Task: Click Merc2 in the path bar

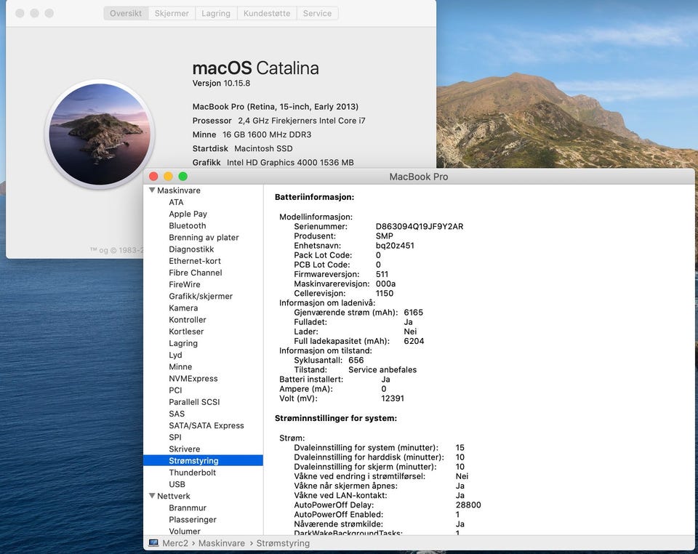Action: coord(175,543)
